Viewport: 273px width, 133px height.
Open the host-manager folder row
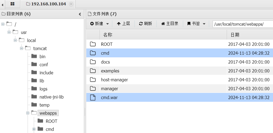(x=114, y=80)
